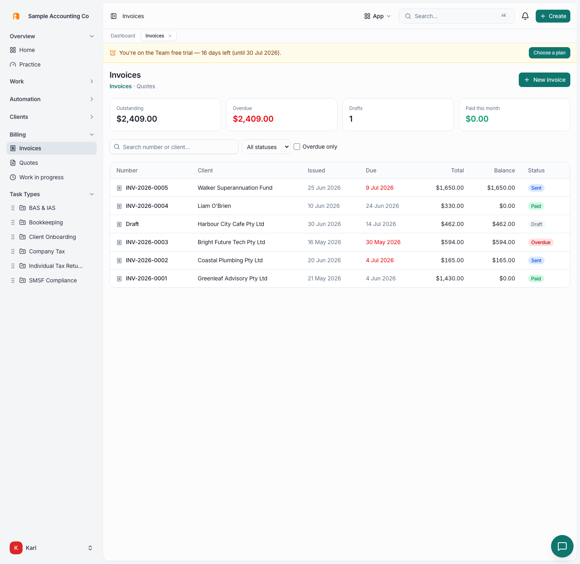The height and width of the screenshot is (564, 580).
Task: Open Invoices in the Billing sidebar
Action: point(52,148)
